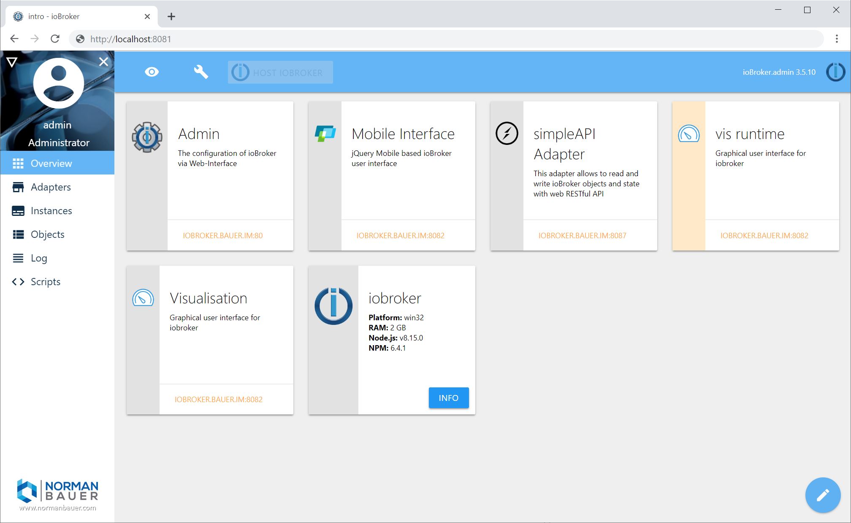851x523 pixels.
Task: Expand the triangle dropdown above admin avatar
Action: pos(12,63)
